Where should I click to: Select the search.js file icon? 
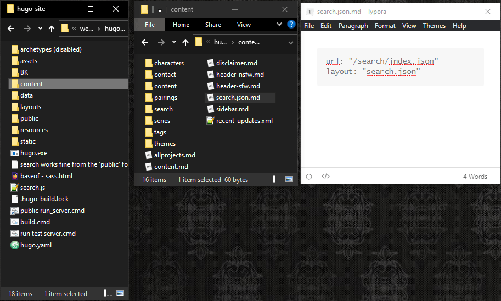15,188
